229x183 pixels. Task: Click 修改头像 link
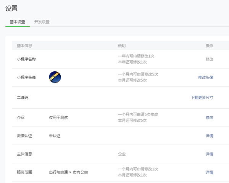point(205,77)
